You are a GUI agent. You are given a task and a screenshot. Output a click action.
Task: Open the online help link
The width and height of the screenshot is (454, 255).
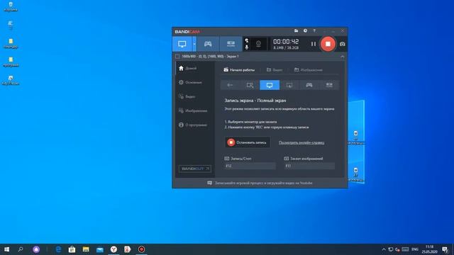(301, 142)
